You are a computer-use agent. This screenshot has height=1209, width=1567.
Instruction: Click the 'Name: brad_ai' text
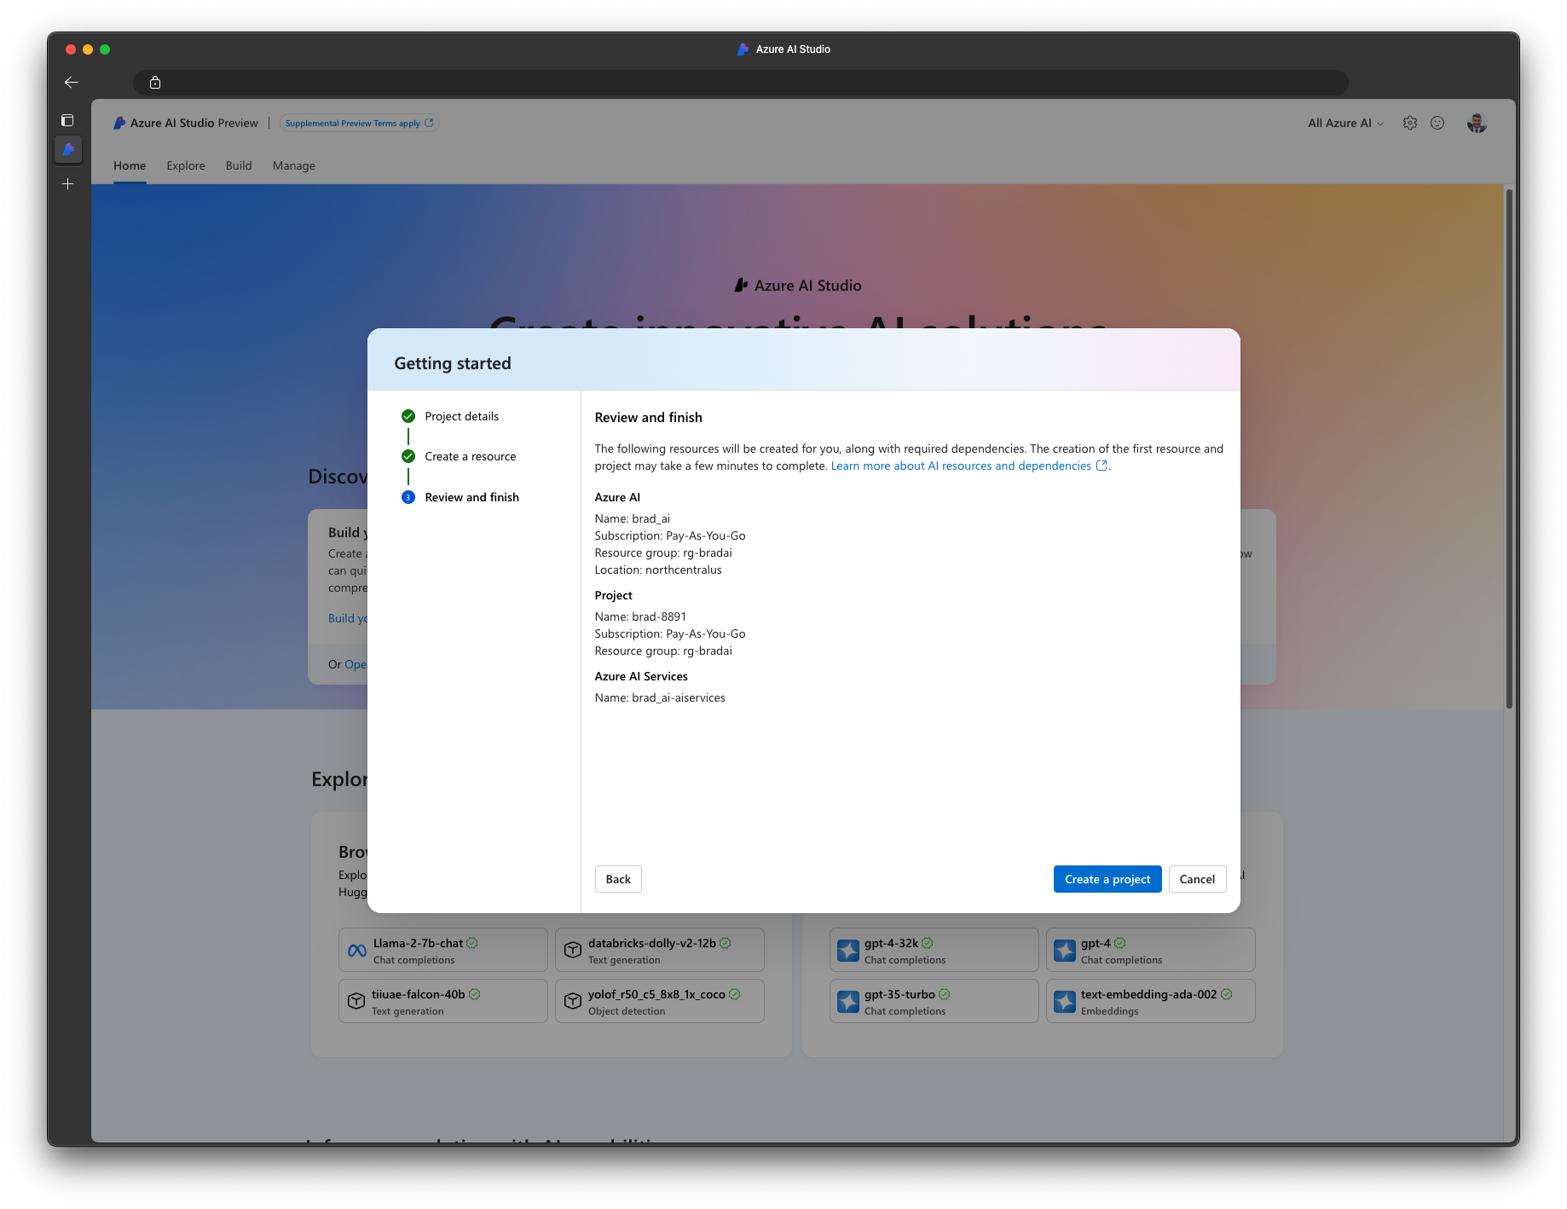point(633,518)
